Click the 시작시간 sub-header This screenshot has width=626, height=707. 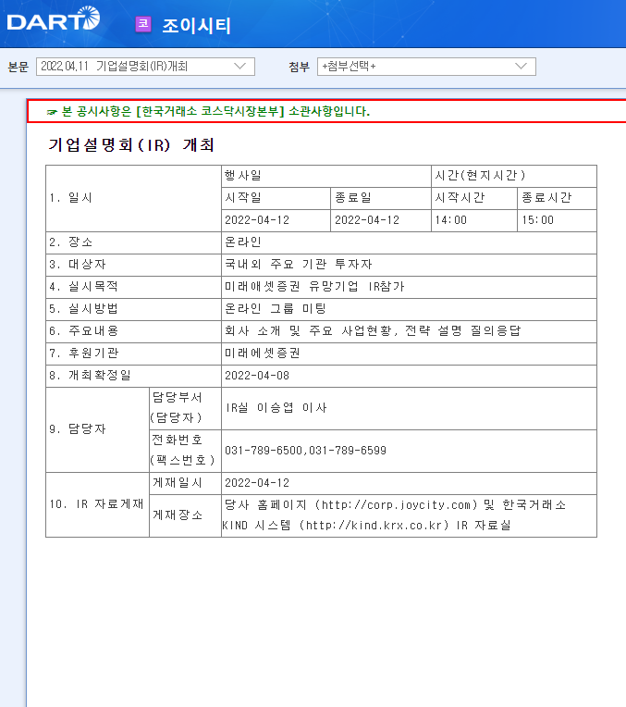click(474, 198)
